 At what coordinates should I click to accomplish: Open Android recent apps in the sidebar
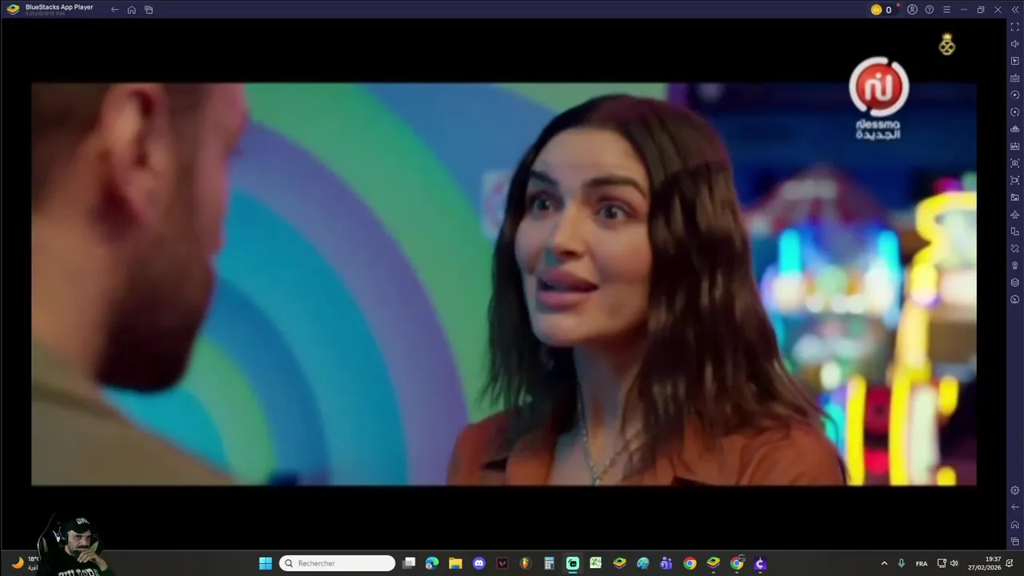click(1015, 542)
